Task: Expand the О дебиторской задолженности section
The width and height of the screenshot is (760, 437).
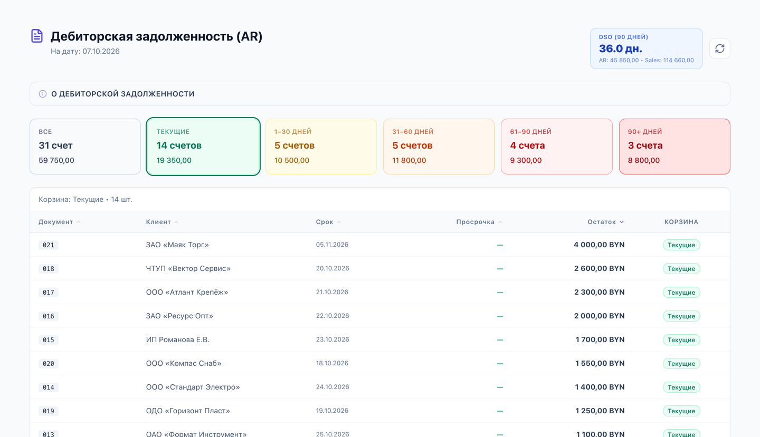Action: [x=380, y=94]
